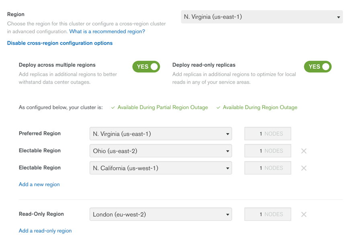The image size is (350, 252).
Task: Expand the London (eu-west-2) read-only dropdown
Action: [x=160, y=215]
